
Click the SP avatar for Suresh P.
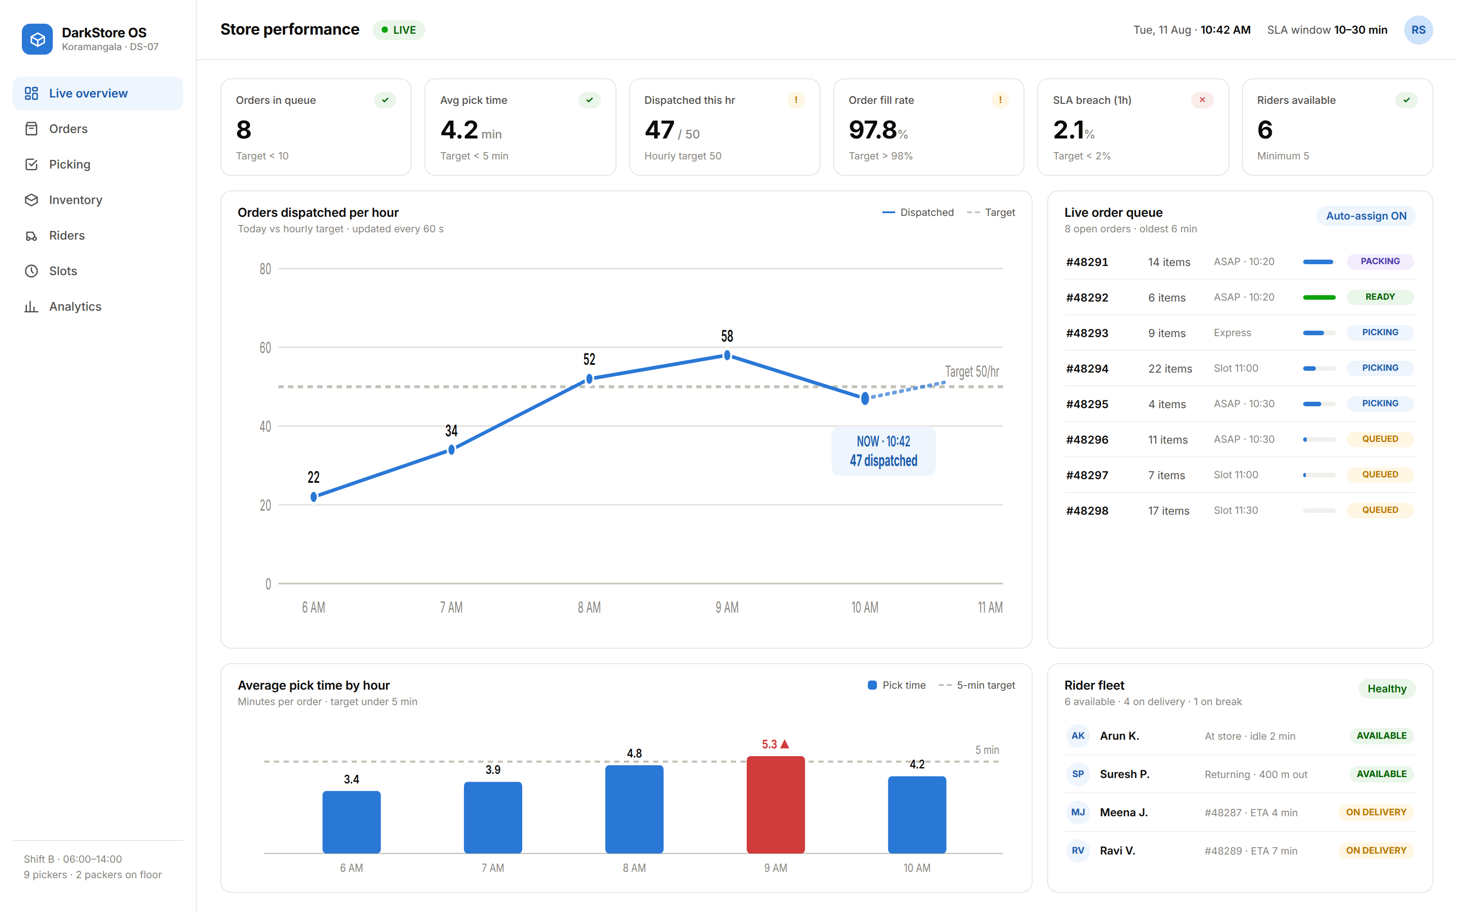[1078, 774]
